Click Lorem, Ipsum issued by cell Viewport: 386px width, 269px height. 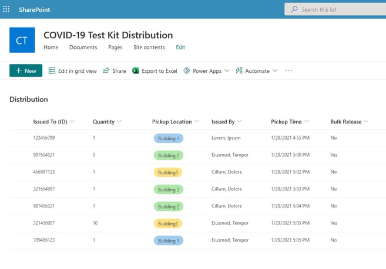pyautogui.click(x=226, y=138)
